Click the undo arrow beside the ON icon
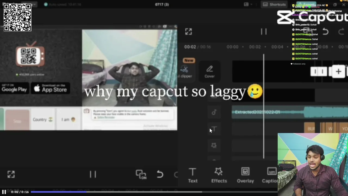This screenshot has width=348, height=196. click(x=160, y=174)
